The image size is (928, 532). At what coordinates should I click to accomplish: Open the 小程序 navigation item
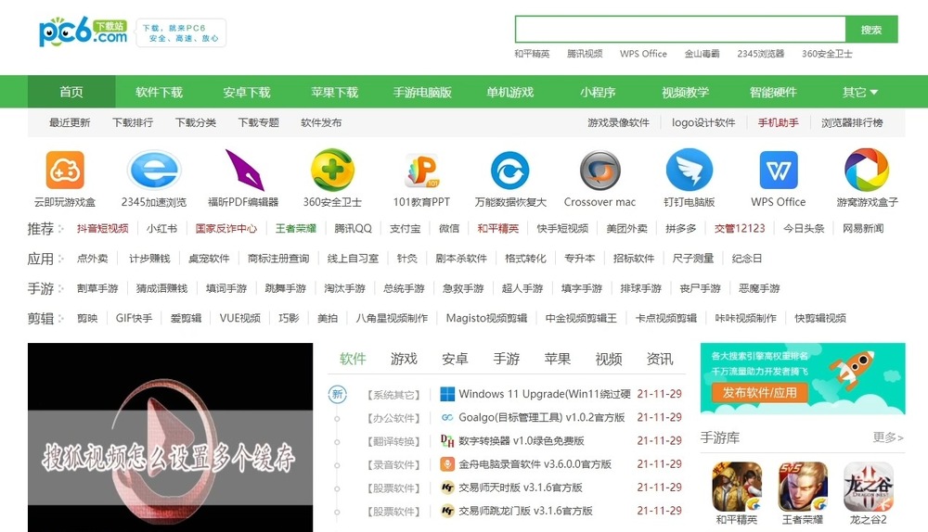[x=598, y=92]
